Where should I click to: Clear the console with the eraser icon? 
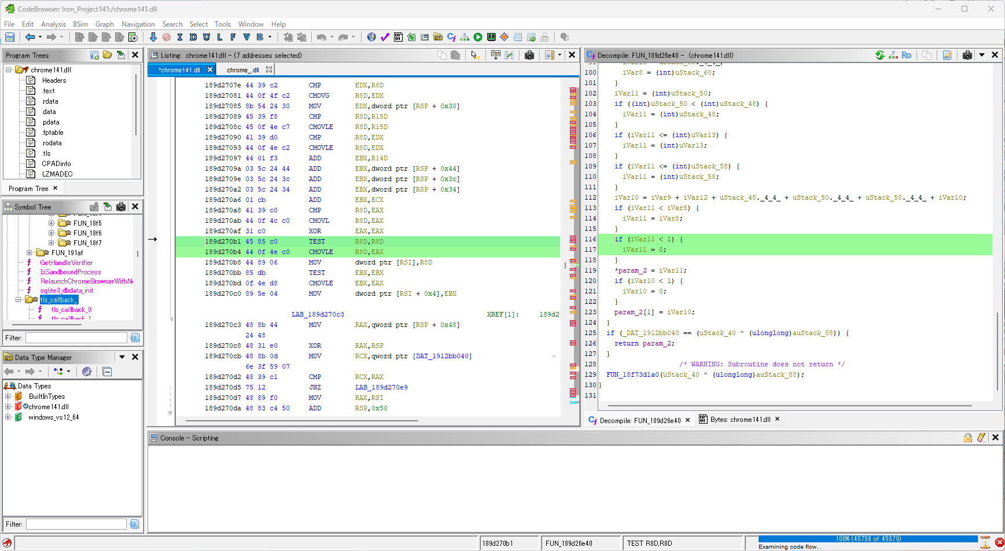(981, 438)
